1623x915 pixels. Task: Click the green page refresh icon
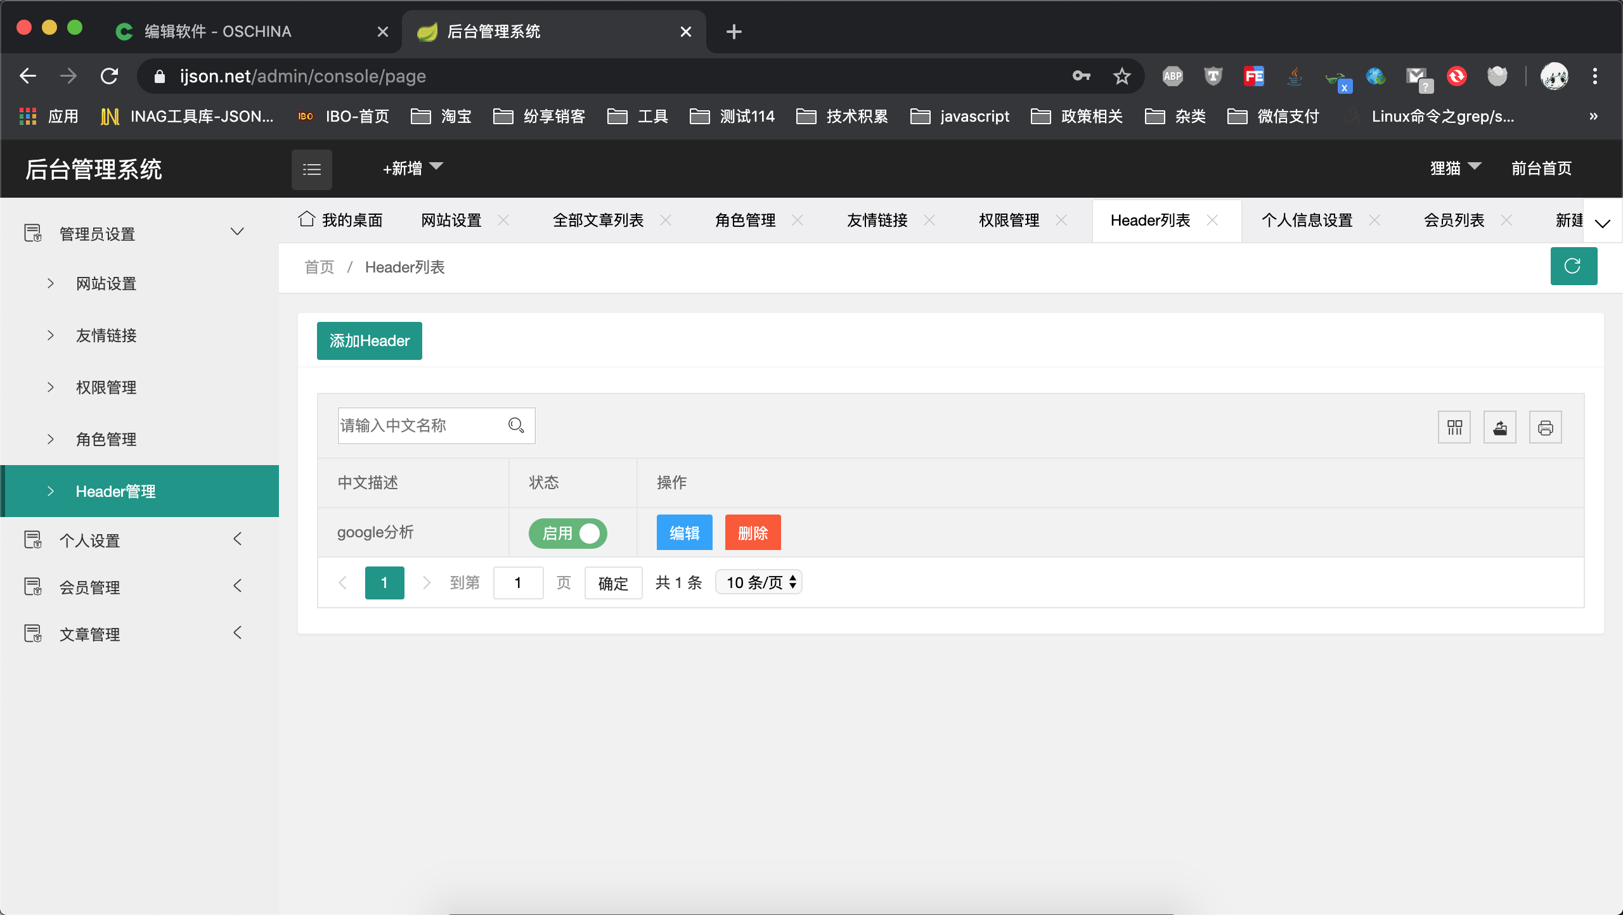1573,266
